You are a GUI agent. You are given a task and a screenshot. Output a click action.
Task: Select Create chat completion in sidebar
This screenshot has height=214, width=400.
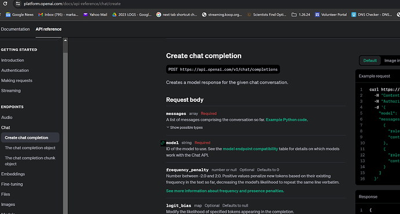click(30, 137)
